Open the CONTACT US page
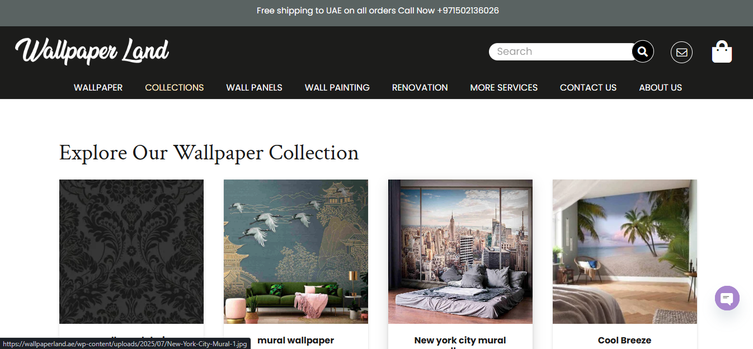753x349 pixels. (588, 87)
